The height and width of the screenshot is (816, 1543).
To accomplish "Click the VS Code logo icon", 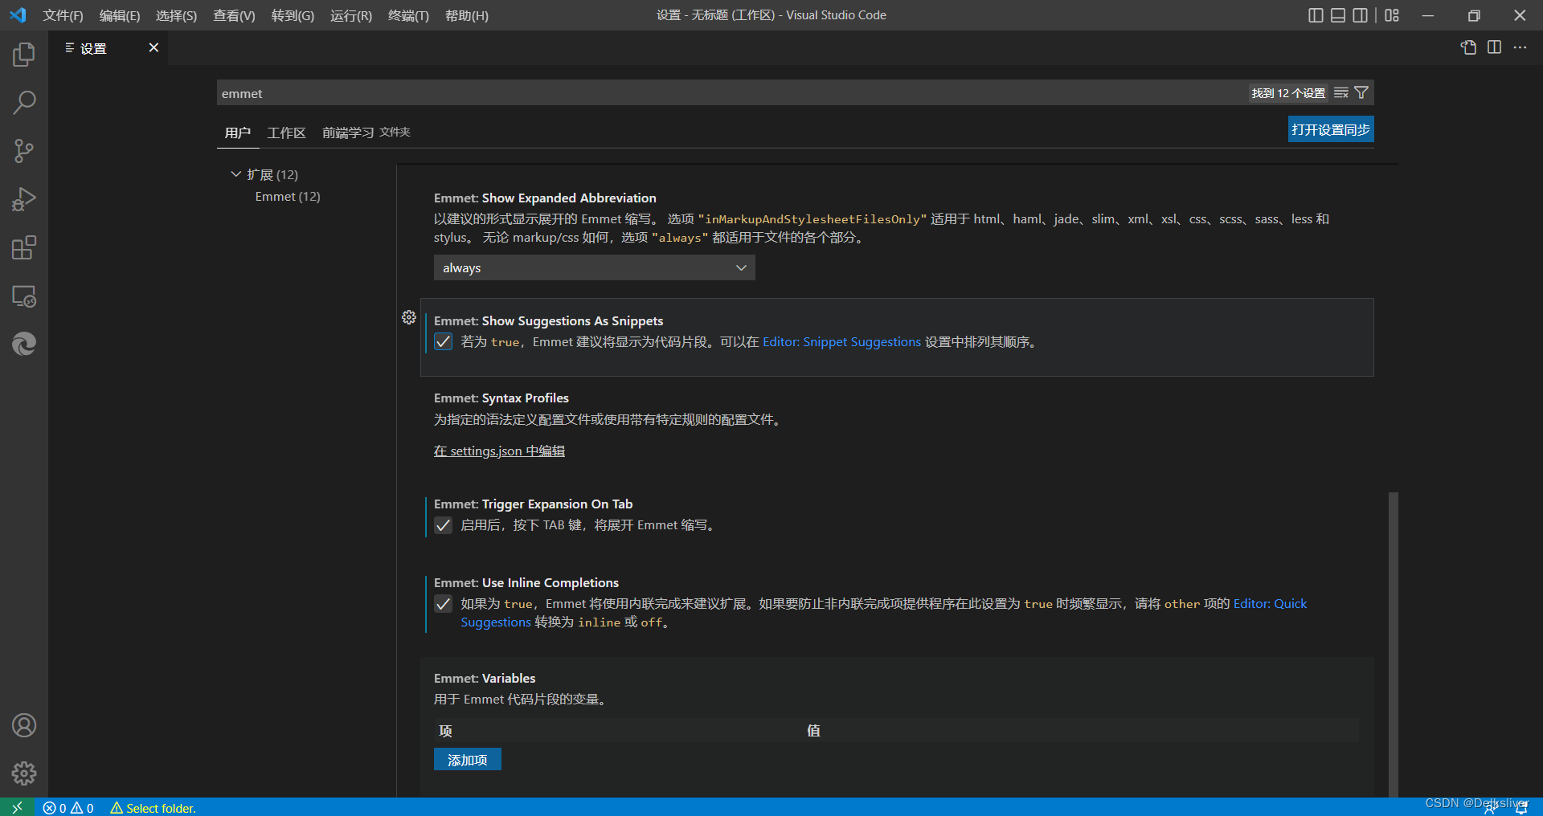I will pyautogui.click(x=18, y=15).
